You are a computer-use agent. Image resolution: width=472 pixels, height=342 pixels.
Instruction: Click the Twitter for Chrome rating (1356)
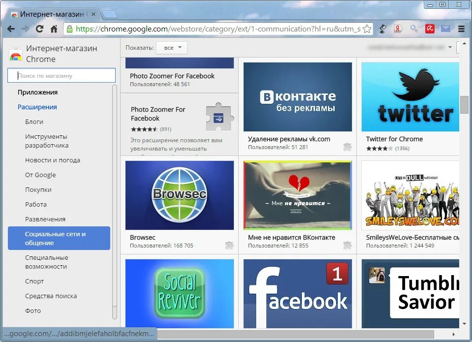pyautogui.click(x=388, y=148)
